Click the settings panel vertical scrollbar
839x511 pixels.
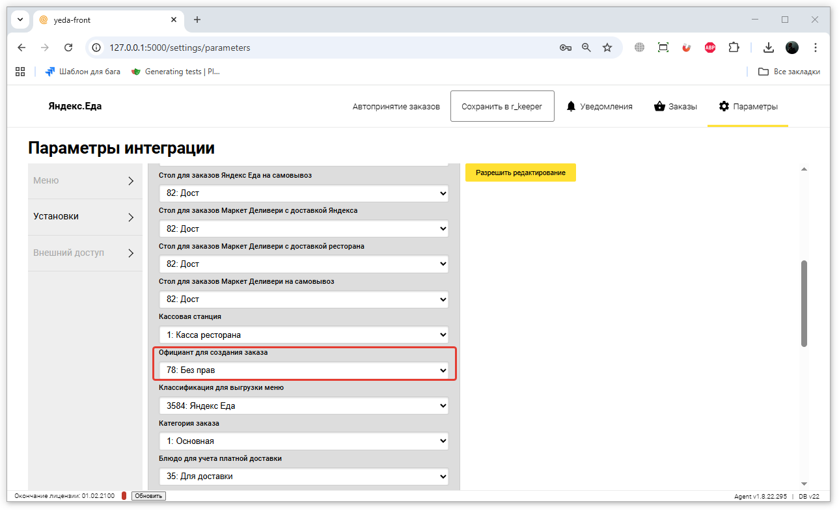pos(804,303)
